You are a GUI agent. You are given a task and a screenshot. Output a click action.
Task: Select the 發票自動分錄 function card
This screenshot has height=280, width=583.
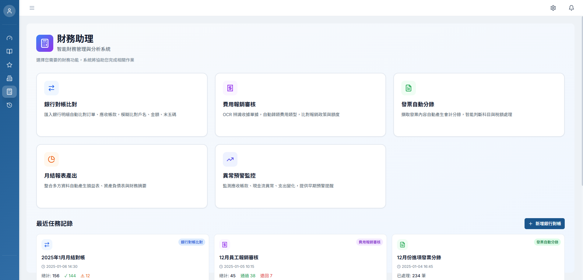coord(479,105)
